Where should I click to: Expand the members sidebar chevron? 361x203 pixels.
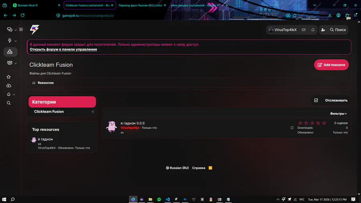point(15,63)
